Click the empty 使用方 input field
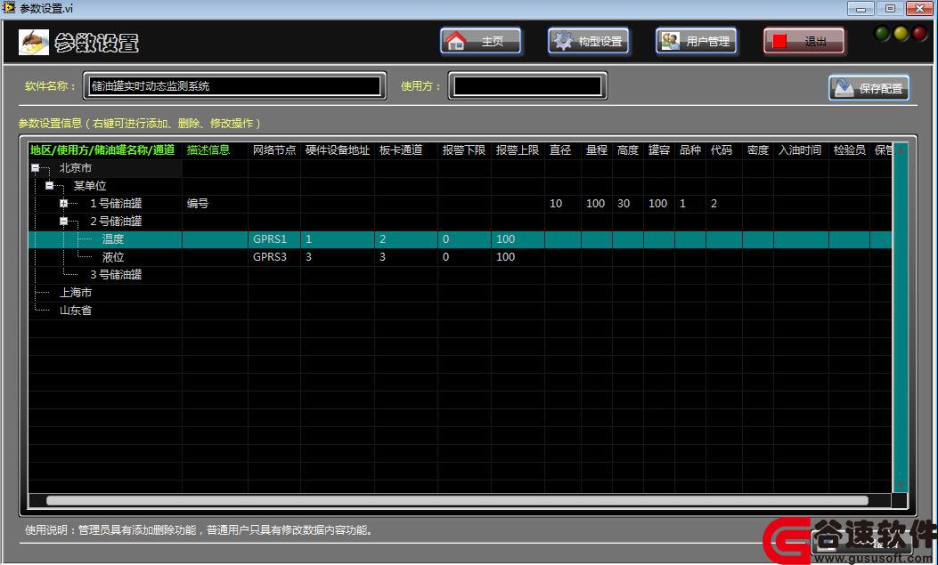Screen dimensions: 938x565 527,86
